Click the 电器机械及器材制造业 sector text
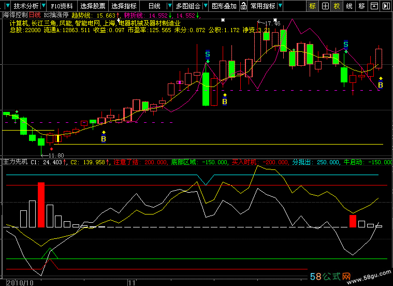 tap(150, 24)
